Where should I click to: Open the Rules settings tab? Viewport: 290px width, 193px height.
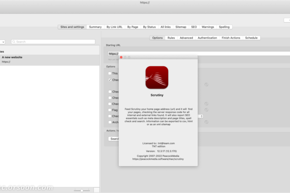[171, 38]
